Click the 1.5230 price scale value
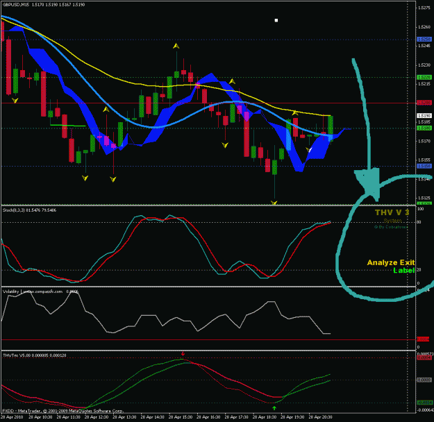The image size is (434, 422). 424,65
